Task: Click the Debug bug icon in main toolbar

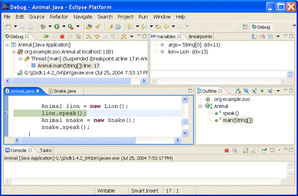Action: pyautogui.click(x=43, y=27)
